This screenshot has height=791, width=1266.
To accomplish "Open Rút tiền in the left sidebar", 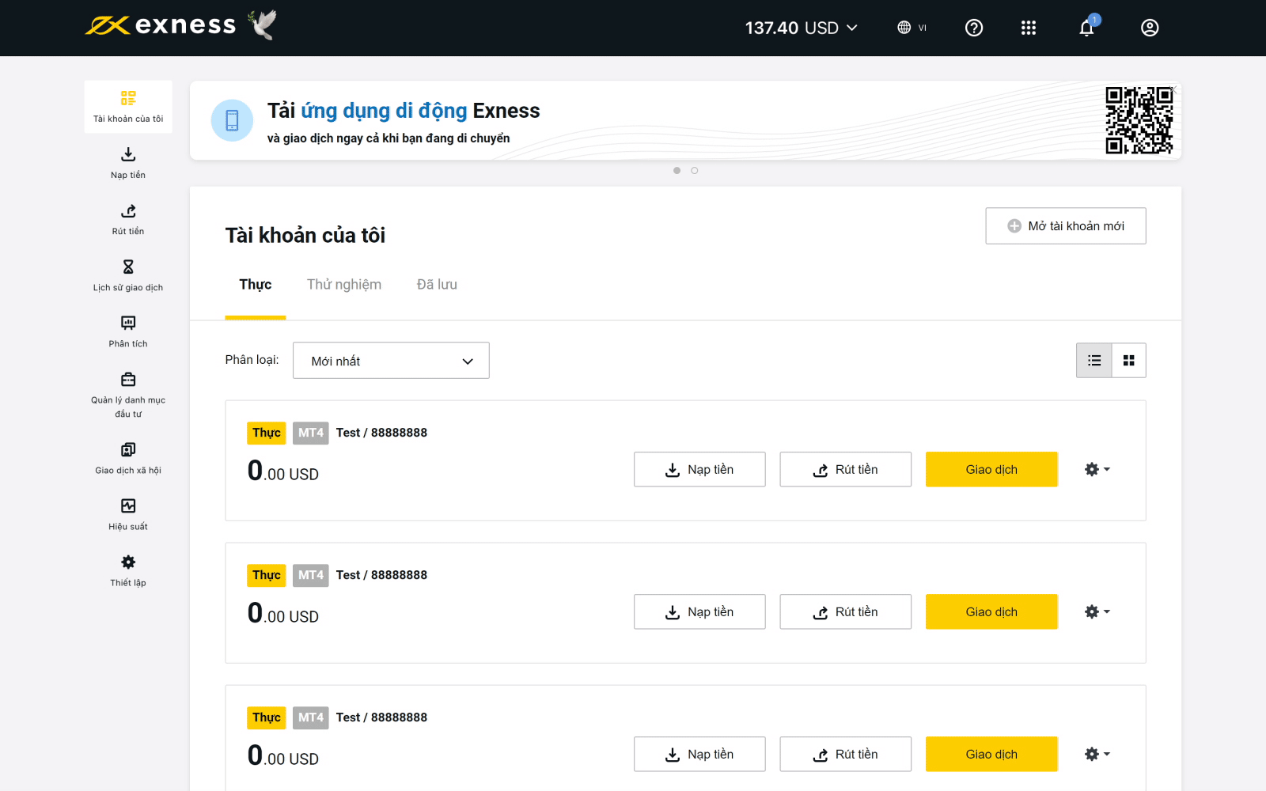I will [128, 219].
